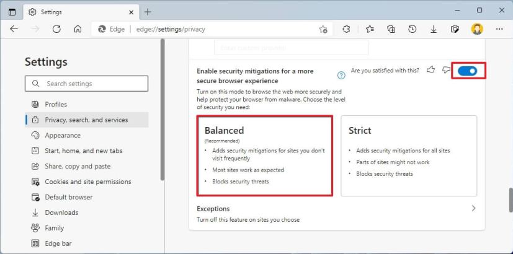Open the Collections icon
Image resolution: width=513 pixels, height=254 pixels.
391,29
